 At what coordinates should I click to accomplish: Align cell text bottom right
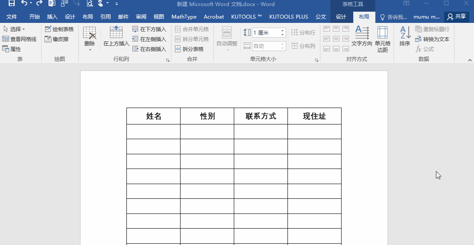coord(345,48)
